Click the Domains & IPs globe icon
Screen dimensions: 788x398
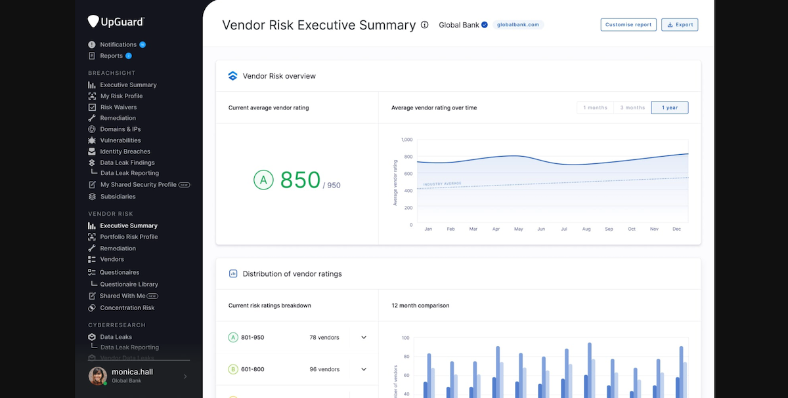pos(93,129)
